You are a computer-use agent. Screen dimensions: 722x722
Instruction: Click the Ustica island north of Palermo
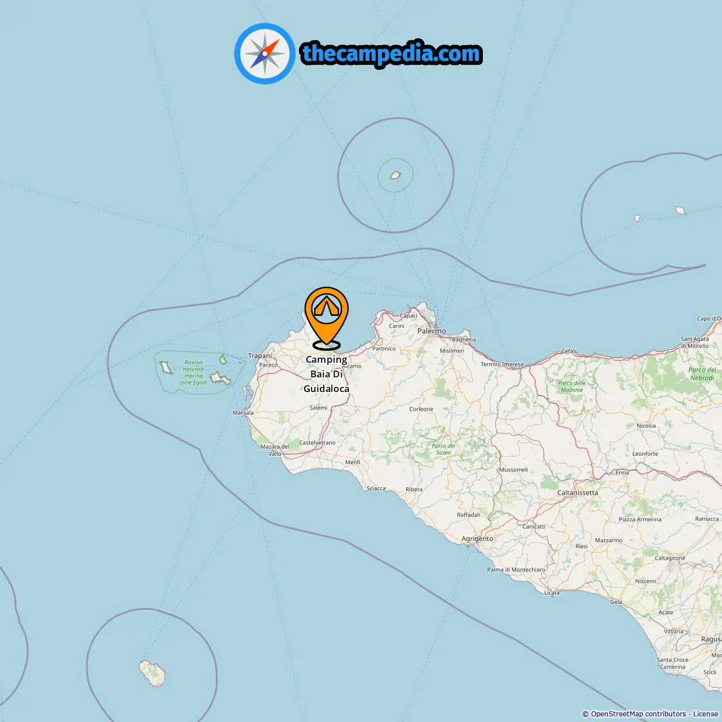coord(395,175)
